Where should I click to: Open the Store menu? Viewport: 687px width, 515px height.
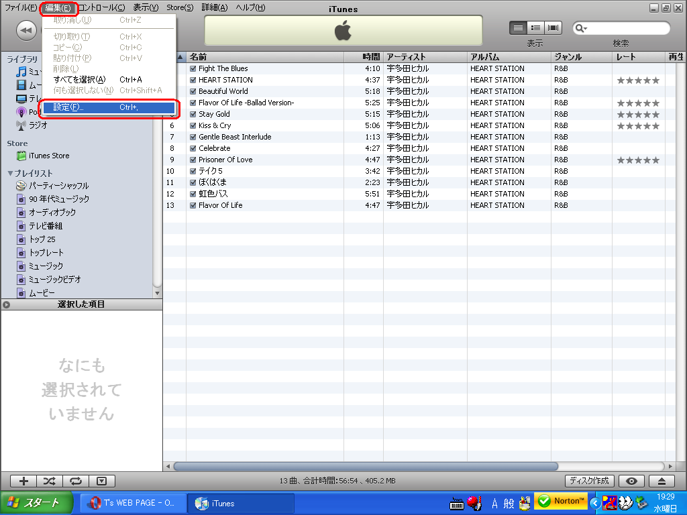[180, 8]
